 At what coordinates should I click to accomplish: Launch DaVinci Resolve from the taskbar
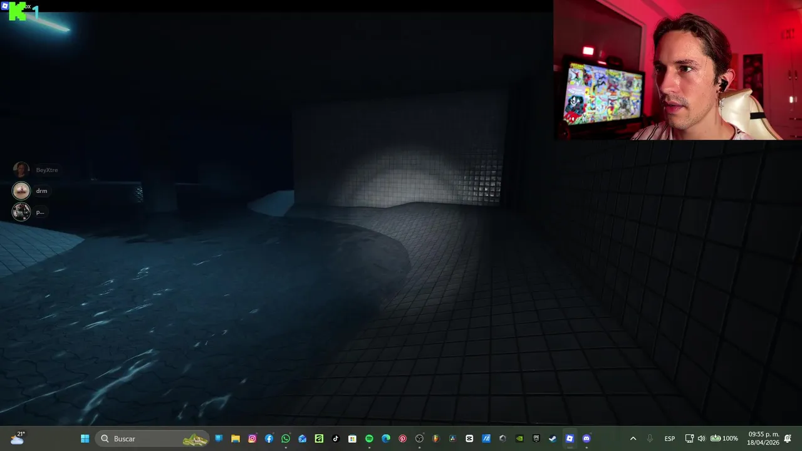452,438
